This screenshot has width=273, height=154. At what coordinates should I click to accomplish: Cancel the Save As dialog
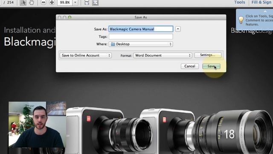[x=190, y=66]
